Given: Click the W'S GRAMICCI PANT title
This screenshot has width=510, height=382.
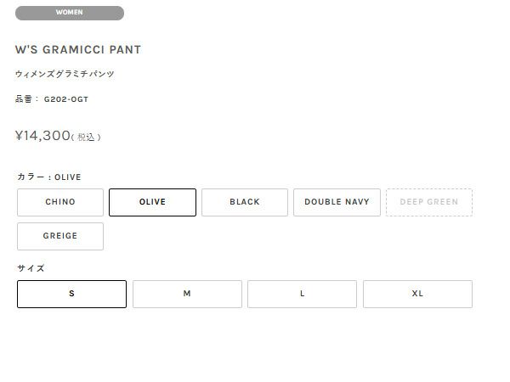Looking at the screenshot, I should pos(78,49).
